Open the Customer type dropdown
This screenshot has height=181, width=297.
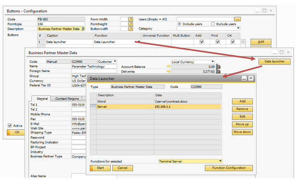[115, 61]
